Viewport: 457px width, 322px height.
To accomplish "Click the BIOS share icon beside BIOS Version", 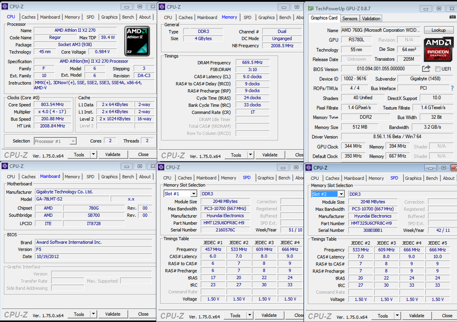I will [x=426, y=68].
